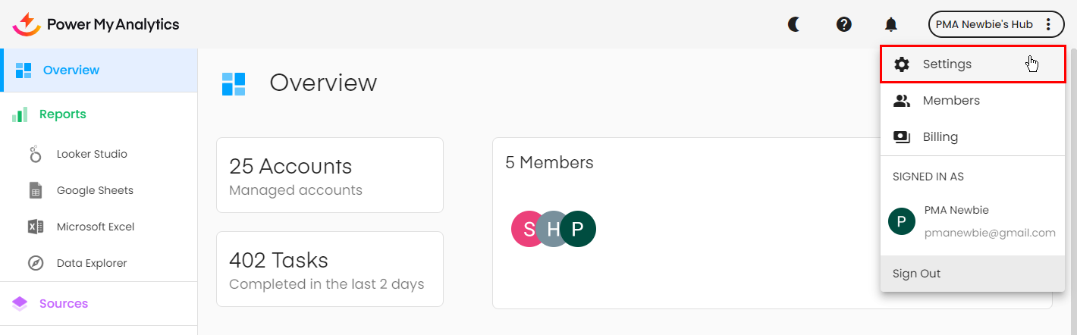This screenshot has width=1077, height=335.
Task: Click the Microsoft Excel icon in the sidebar
Action: (x=36, y=227)
